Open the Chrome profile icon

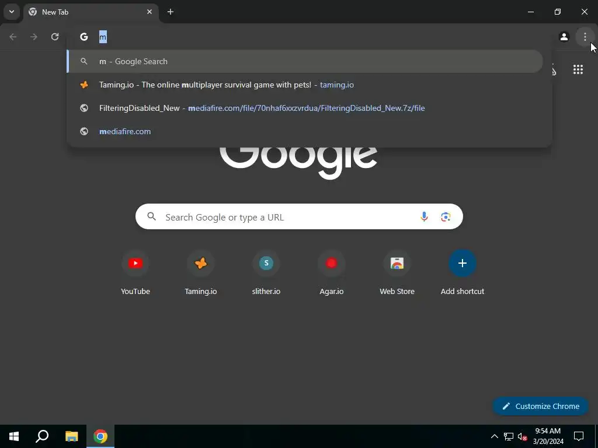564,37
